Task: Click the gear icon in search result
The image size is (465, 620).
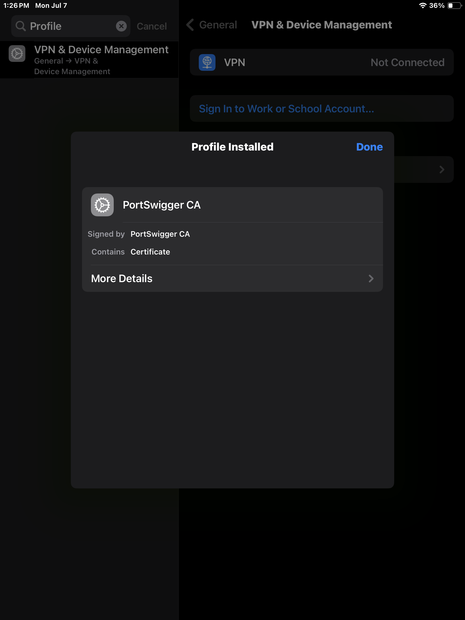Action: point(17,53)
